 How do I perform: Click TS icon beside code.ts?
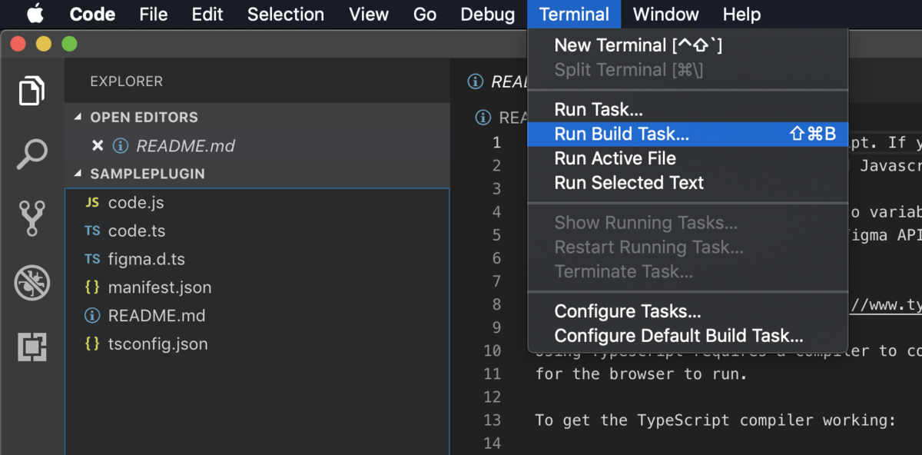[92, 231]
